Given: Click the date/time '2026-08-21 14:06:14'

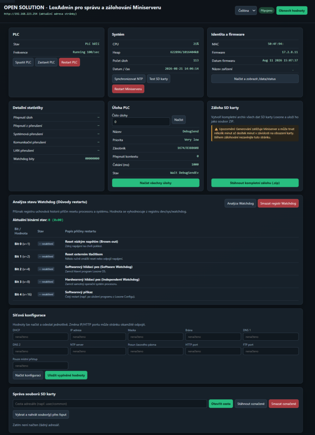Looking at the screenshot, I should (182, 68).
